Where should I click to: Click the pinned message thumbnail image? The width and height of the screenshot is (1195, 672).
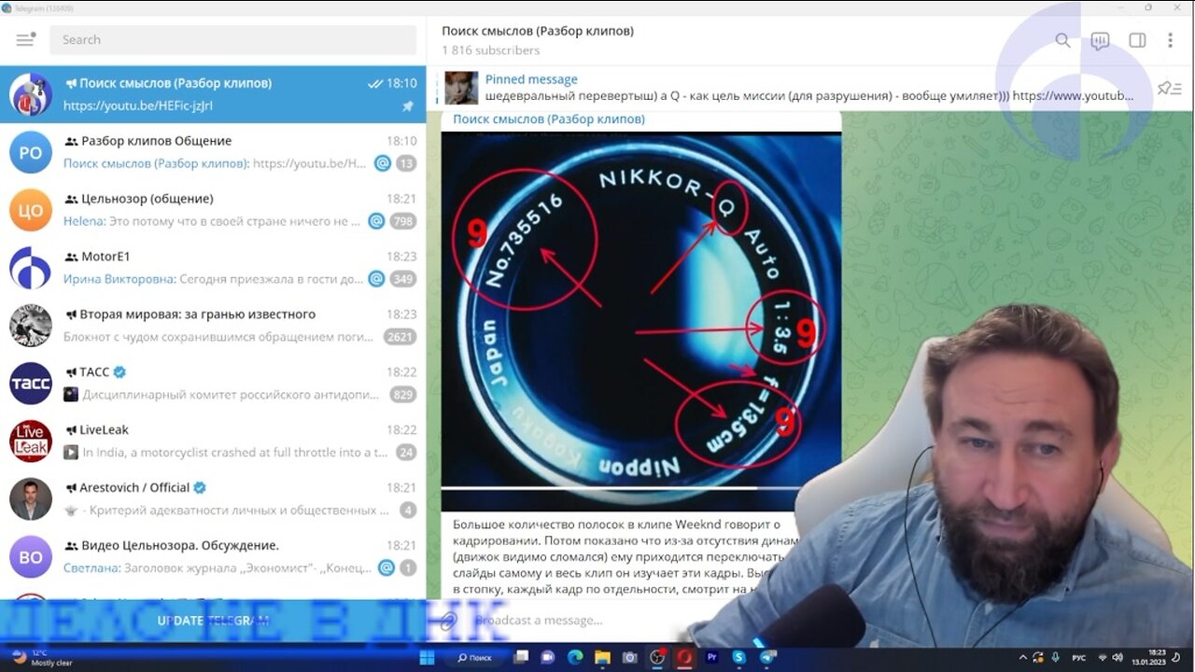coord(461,88)
